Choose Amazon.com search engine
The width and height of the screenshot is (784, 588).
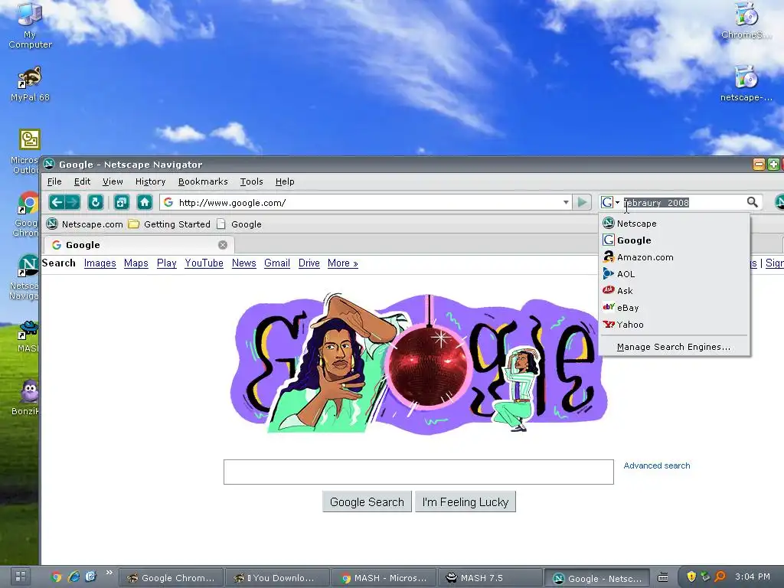click(x=674, y=257)
